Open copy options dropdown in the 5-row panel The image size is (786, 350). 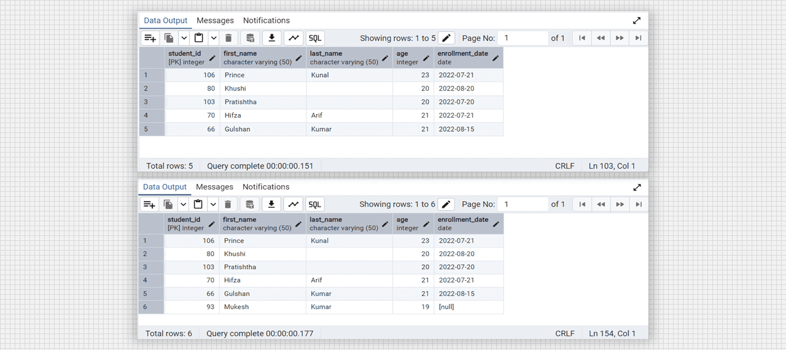184,38
